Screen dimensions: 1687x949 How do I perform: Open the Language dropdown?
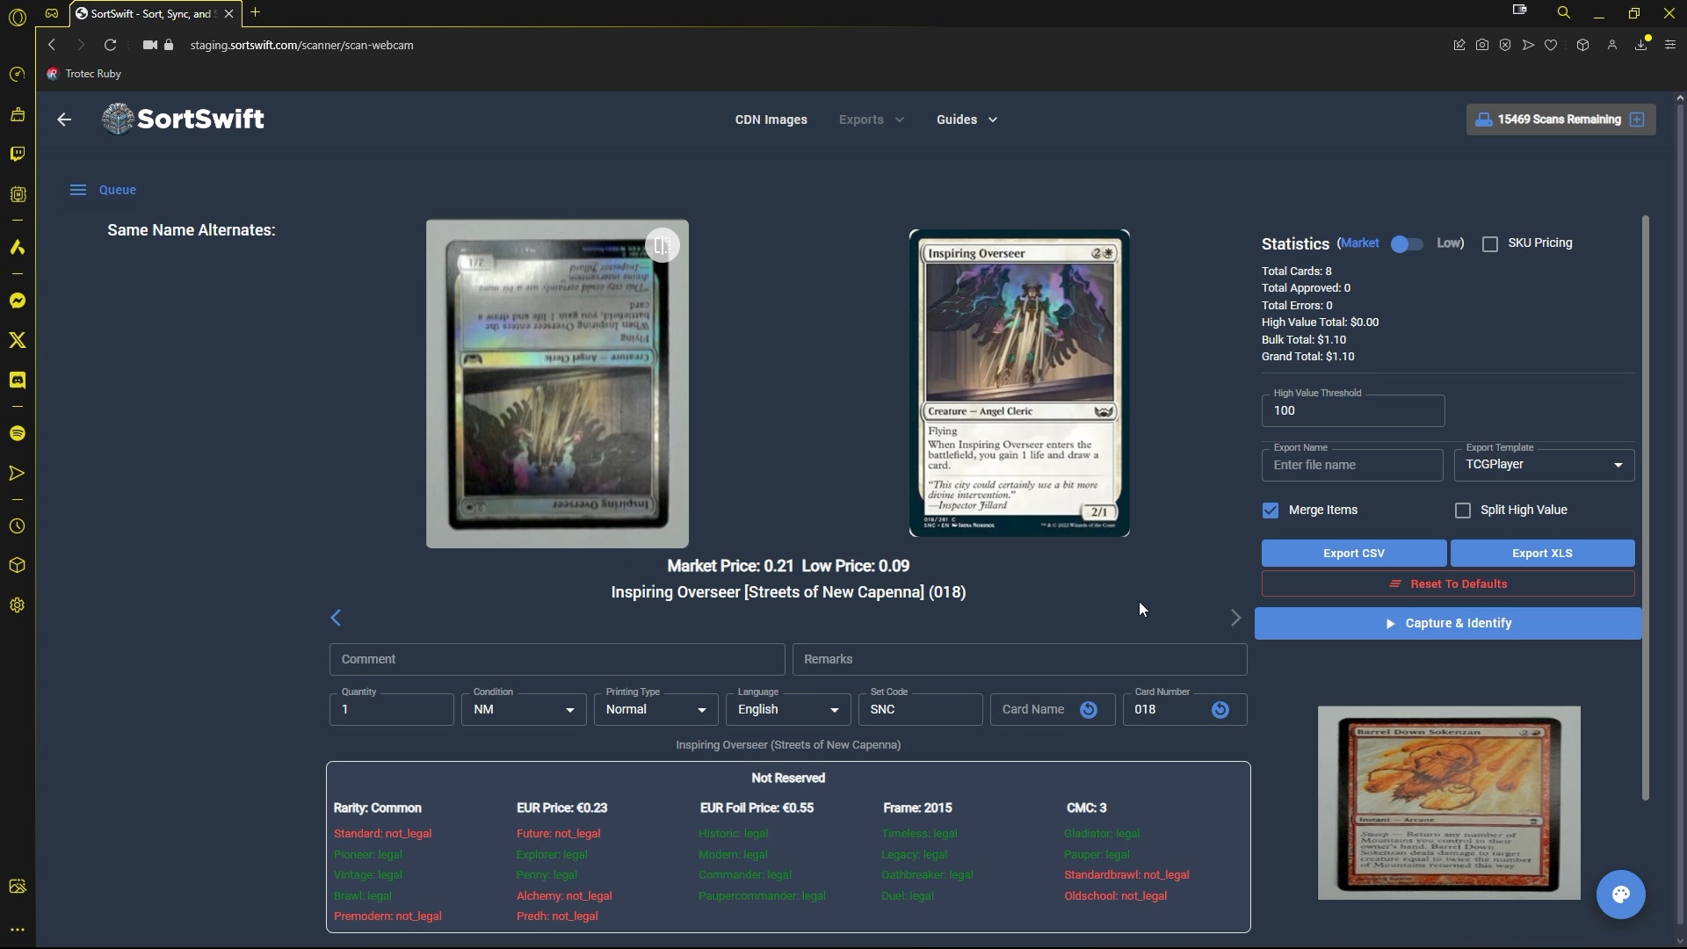pyautogui.click(x=788, y=710)
